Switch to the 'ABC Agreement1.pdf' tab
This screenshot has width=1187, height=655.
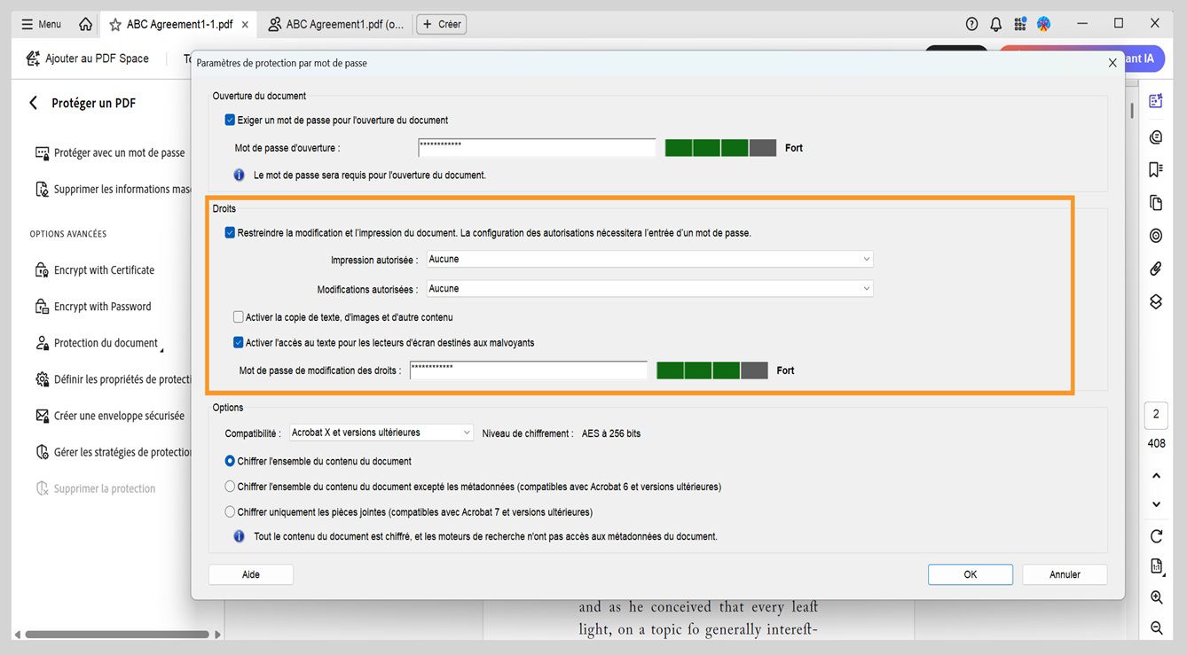point(335,24)
